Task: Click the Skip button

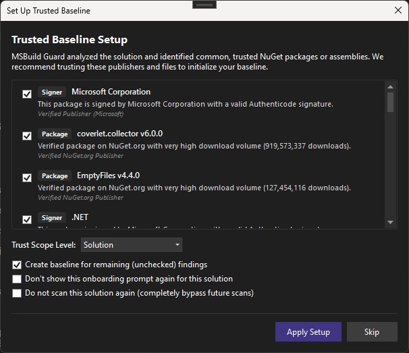Action: [372, 331]
